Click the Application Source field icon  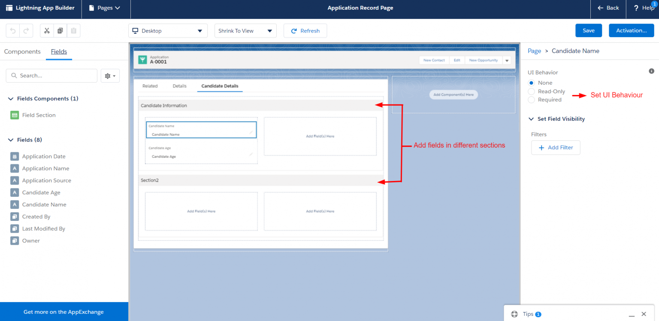click(15, 181)
